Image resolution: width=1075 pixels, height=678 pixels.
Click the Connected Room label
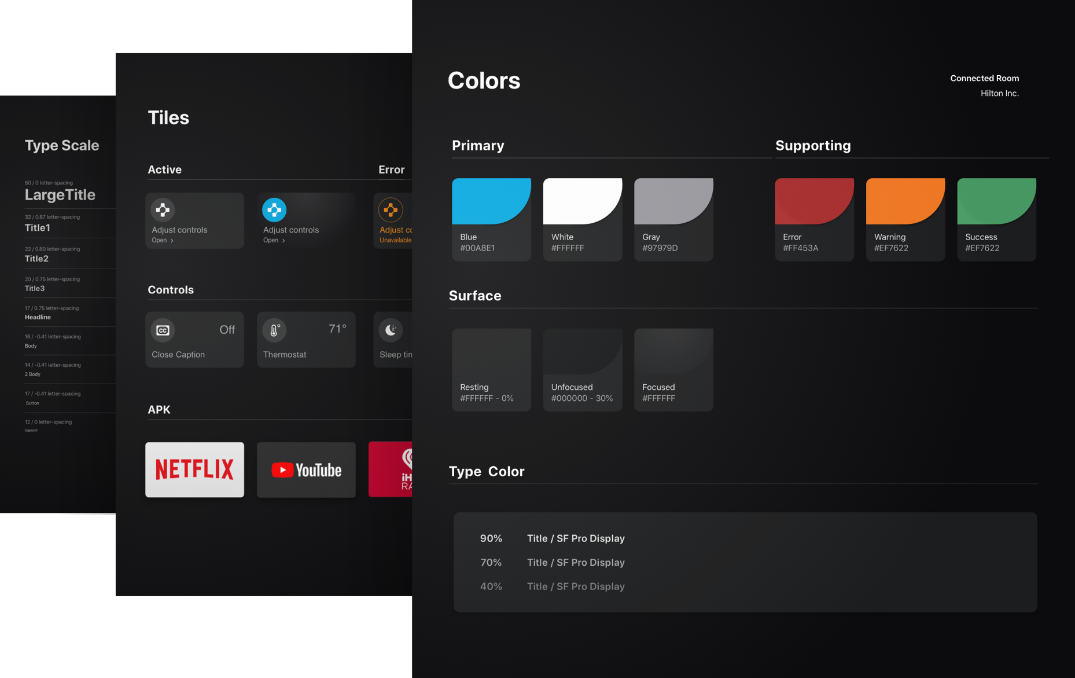(x=984, y=78)
